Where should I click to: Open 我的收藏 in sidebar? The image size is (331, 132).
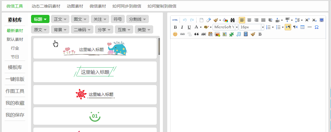tap(15, 103)
